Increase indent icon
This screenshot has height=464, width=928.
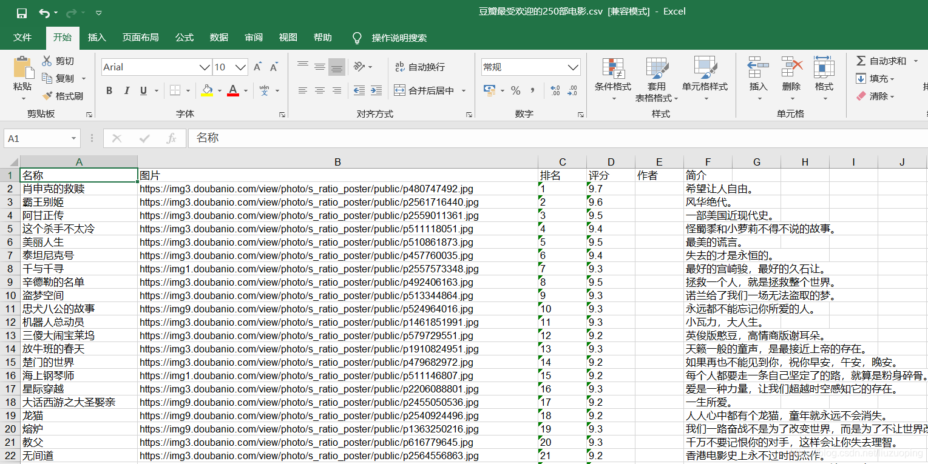[x=376, y=90]
